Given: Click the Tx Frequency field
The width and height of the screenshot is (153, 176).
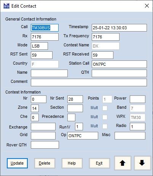Looking at the screenshot, I should (x=105, y=37).
